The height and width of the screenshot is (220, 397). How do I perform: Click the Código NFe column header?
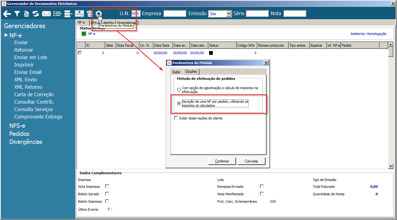pos(247,45)
